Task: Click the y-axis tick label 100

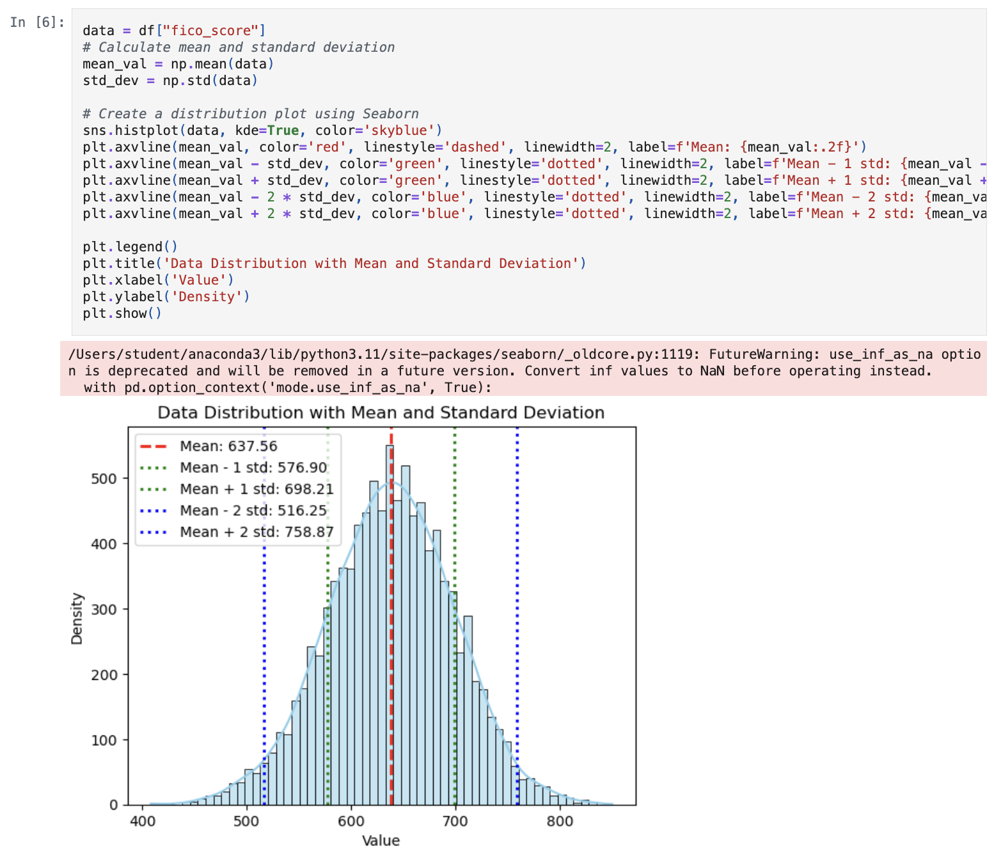Action: 105,741
